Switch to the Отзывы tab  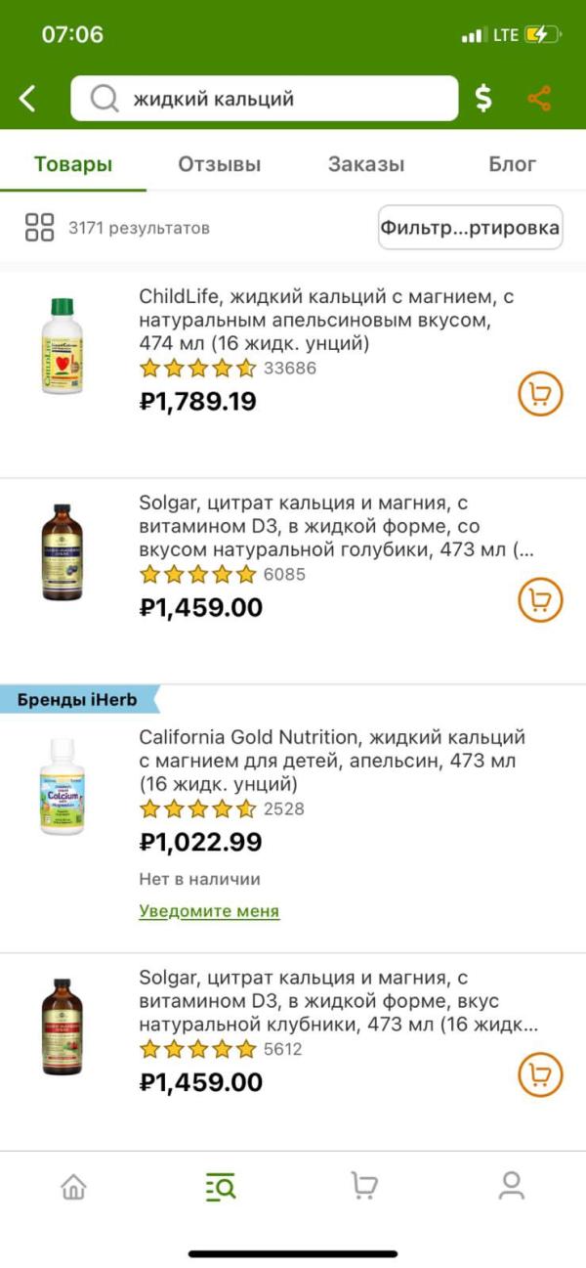(x=220, y=164)
